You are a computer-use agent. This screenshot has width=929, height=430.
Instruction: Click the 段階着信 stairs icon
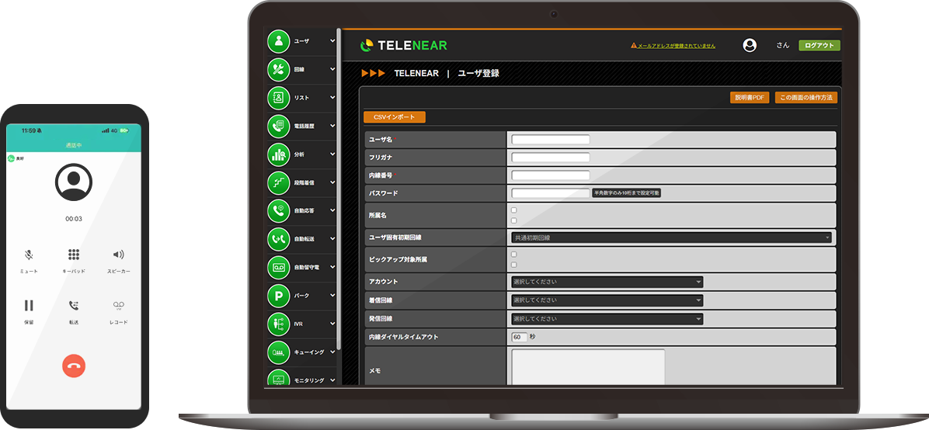pyautogui.click(x=278, y=182)
